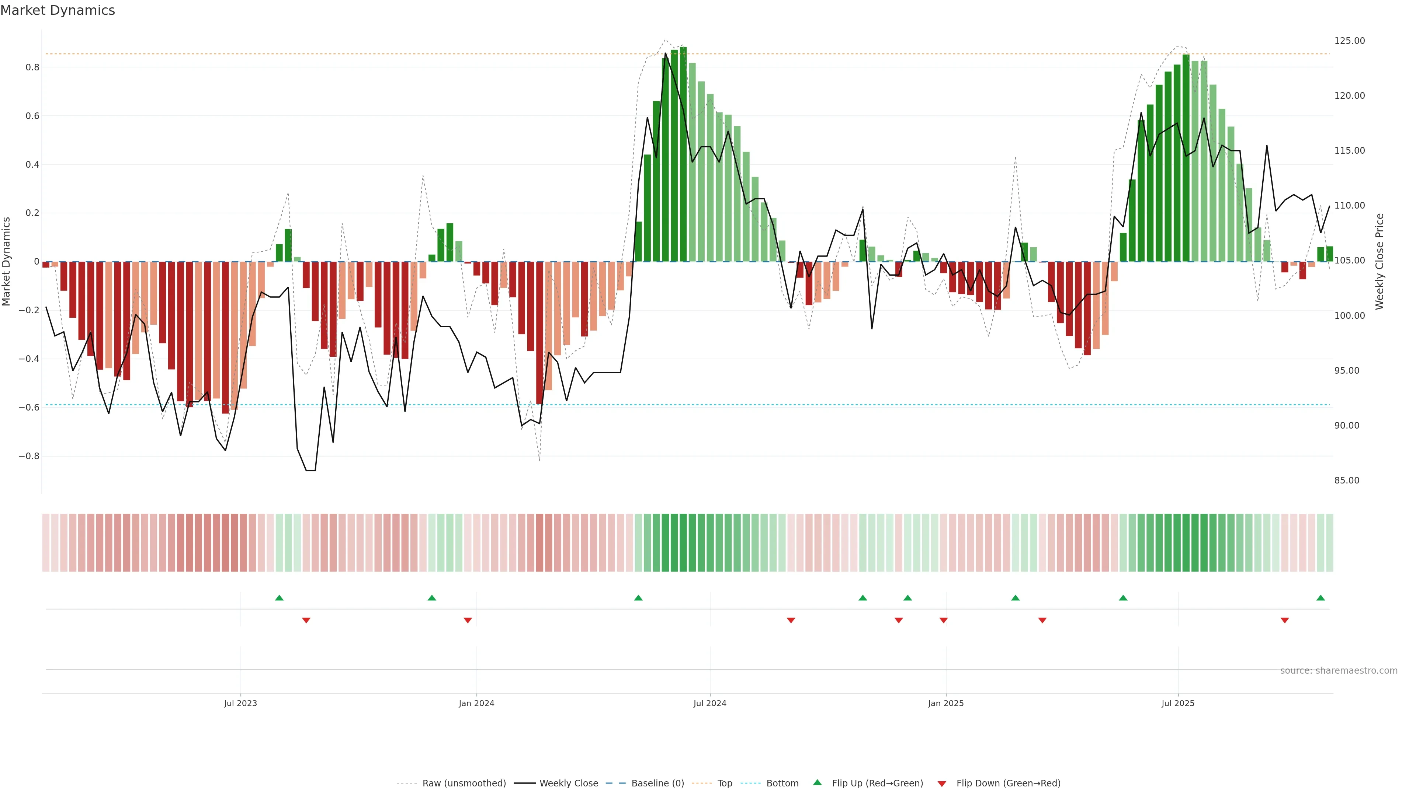Click the green triangle icon in the legend
This screenshot has height=796, width=1416.
[818, 782]
